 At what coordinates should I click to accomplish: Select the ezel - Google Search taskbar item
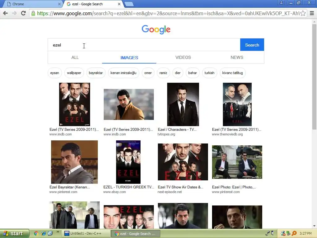[136, 234]
